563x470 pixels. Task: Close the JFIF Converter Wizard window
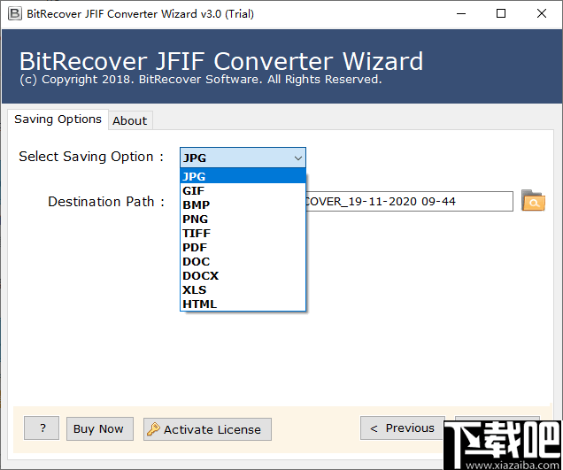click(x=542, y=13)
